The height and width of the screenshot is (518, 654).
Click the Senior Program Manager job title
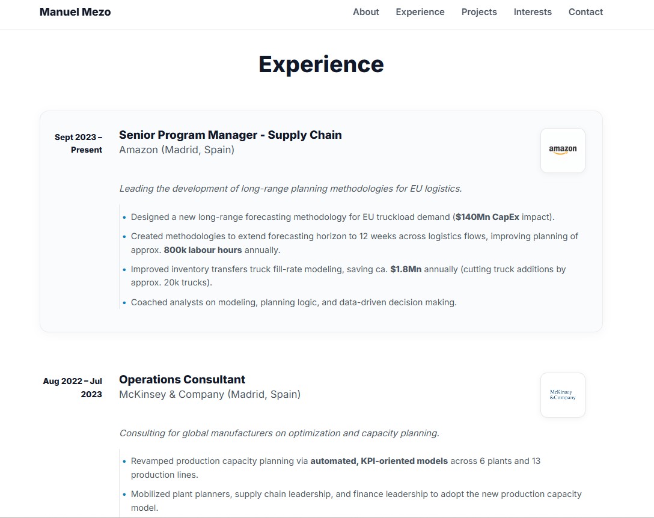coord(230,135)
